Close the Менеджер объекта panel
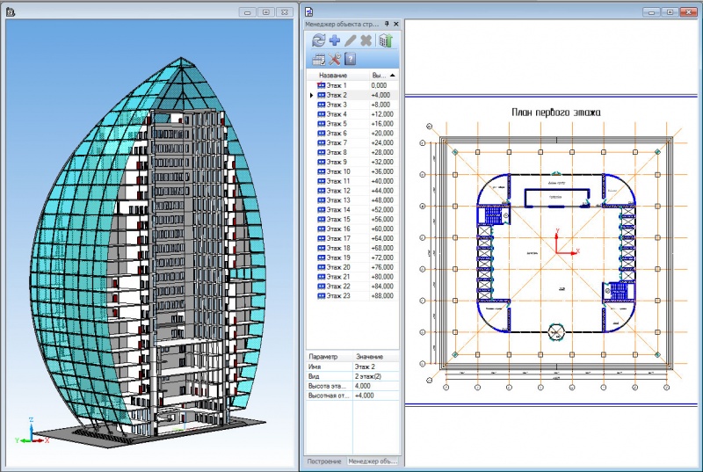Image resolution: width=703 pixels, height=472 pixels. pyautogui.click(x=396, y=25)
